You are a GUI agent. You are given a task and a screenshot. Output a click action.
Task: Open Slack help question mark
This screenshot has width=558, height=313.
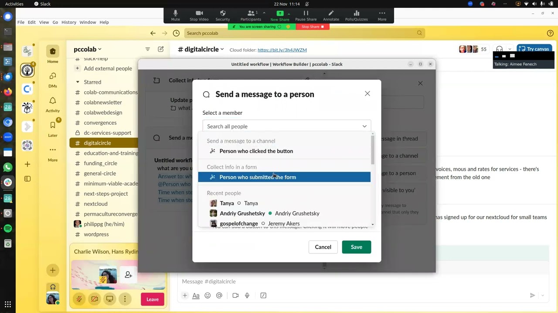click(550, 33)
